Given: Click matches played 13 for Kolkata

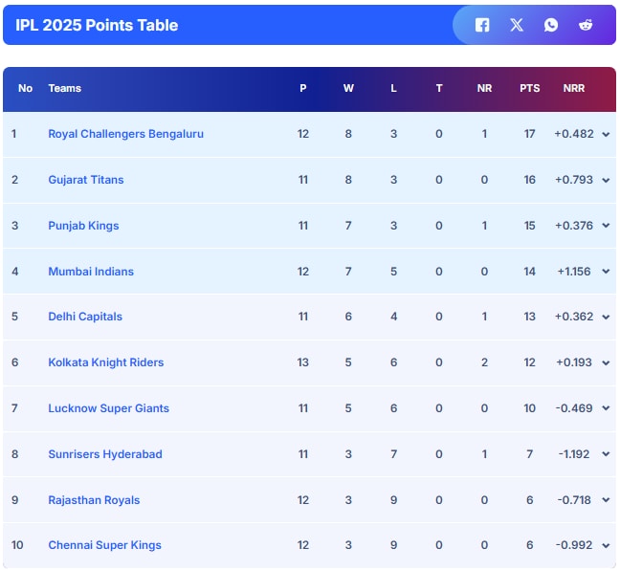Looking at the screenshot, I should coord(303,362).
